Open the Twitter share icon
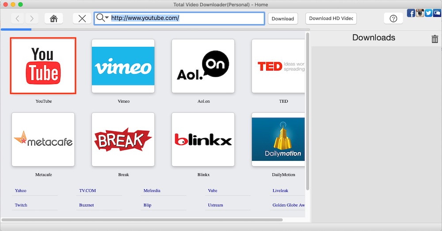This screenshot has height=231, width=442. (x=428, y=13)
